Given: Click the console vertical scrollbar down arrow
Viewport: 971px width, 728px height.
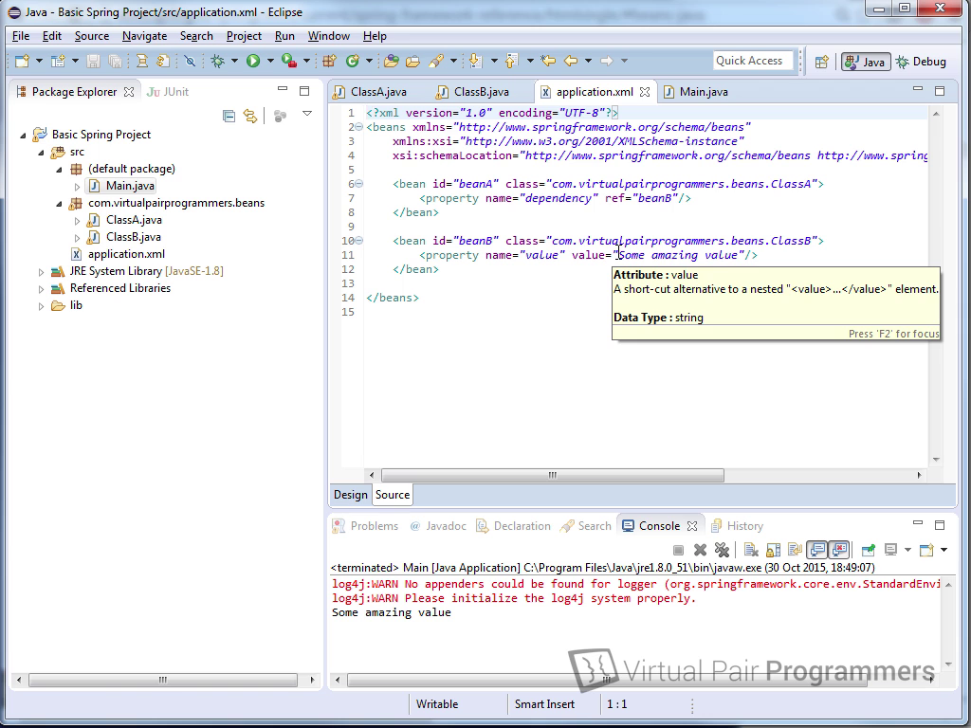Looking at the screenshot, I should coord(948,664).
